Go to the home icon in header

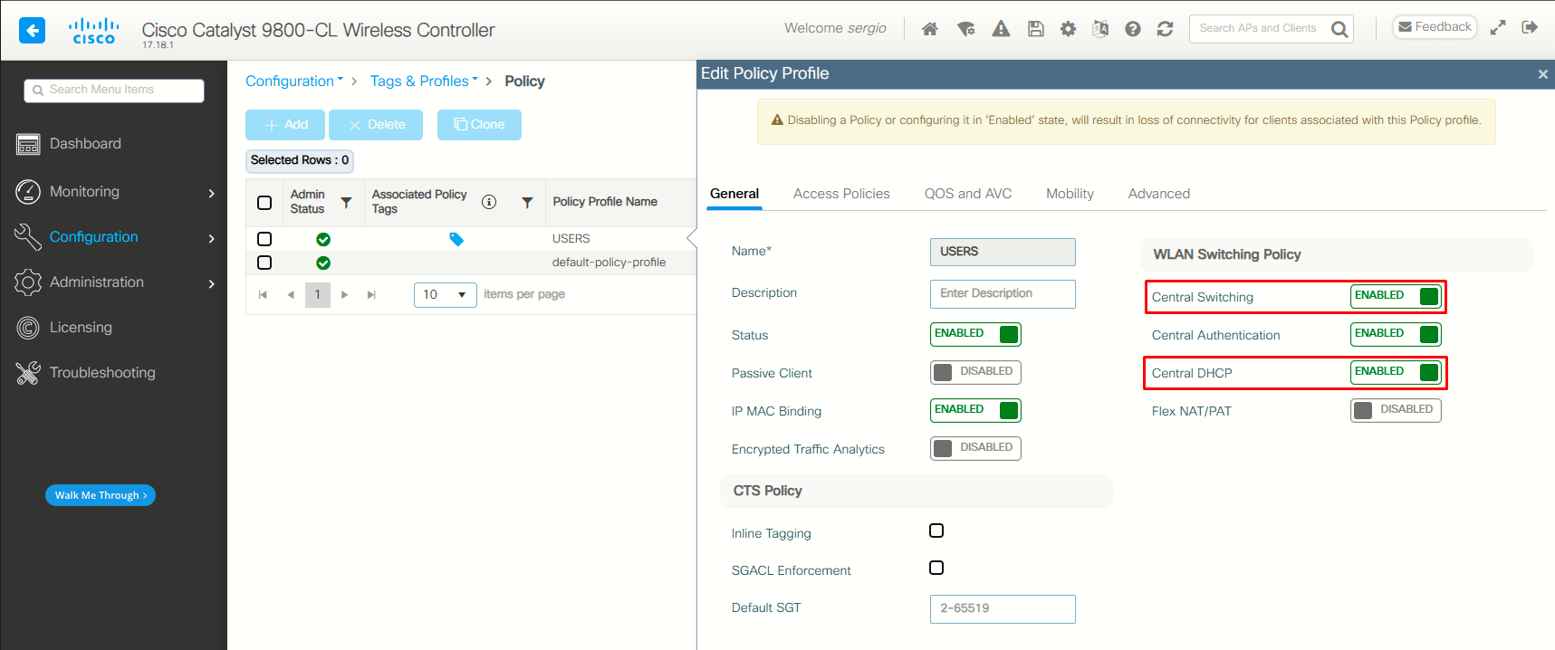pyautogui.click(x=929, y=29)
